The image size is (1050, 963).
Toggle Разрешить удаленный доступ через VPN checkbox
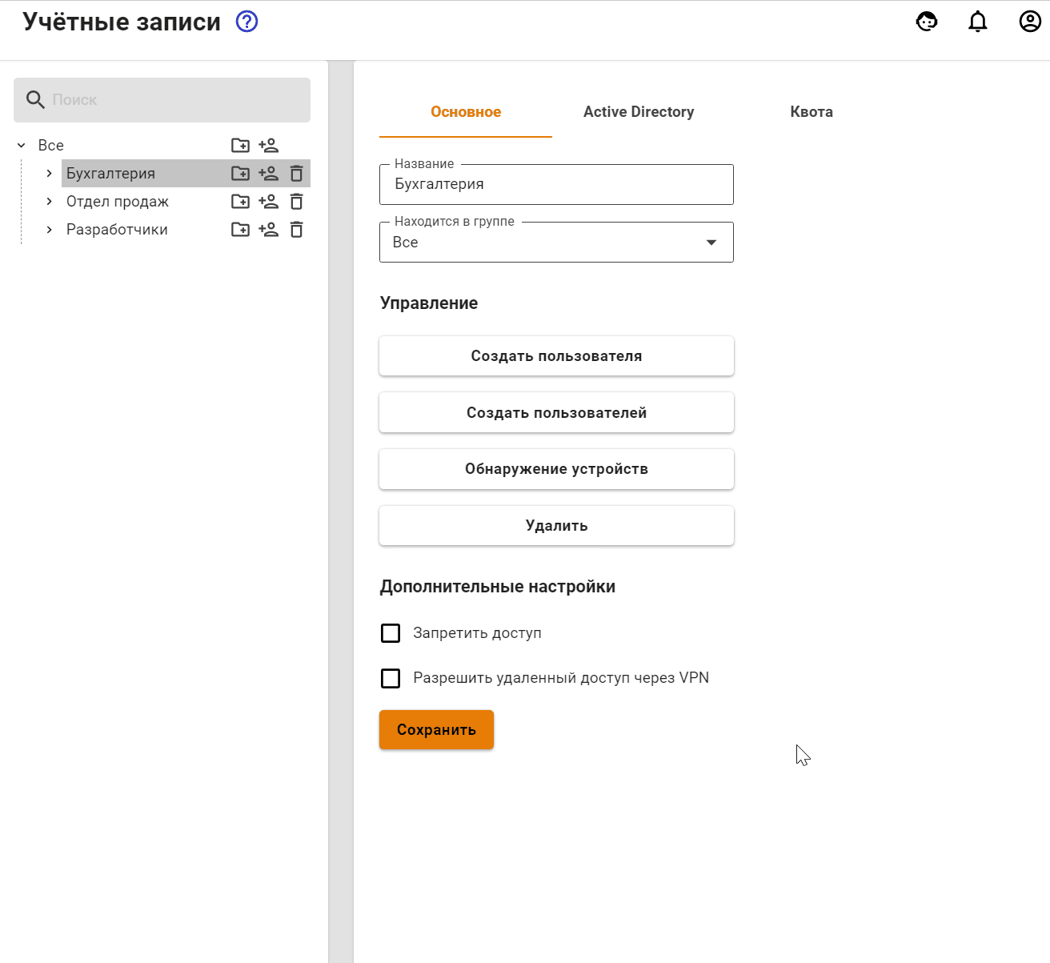coord(391,678)
